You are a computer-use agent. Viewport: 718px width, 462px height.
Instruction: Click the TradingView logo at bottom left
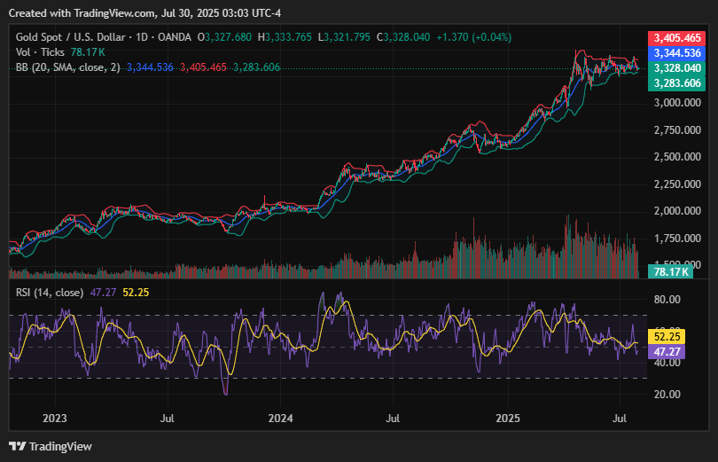[x=51, y=446]
